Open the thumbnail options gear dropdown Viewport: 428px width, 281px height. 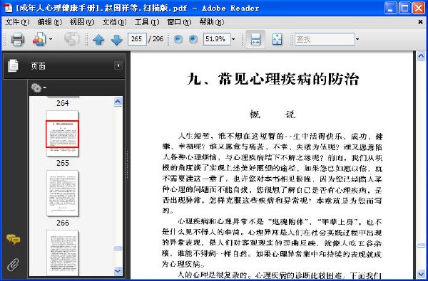tap(39, 88)
